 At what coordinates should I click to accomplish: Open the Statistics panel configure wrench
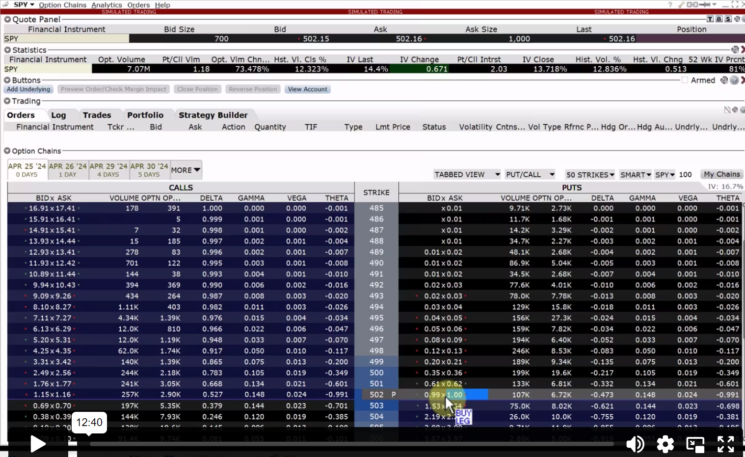click(x=735, y=50)
